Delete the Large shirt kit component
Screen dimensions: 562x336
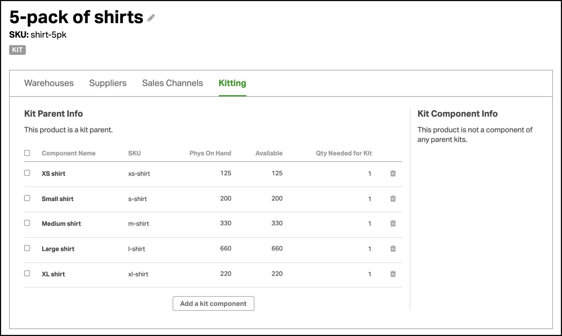[x=393, y=248]
